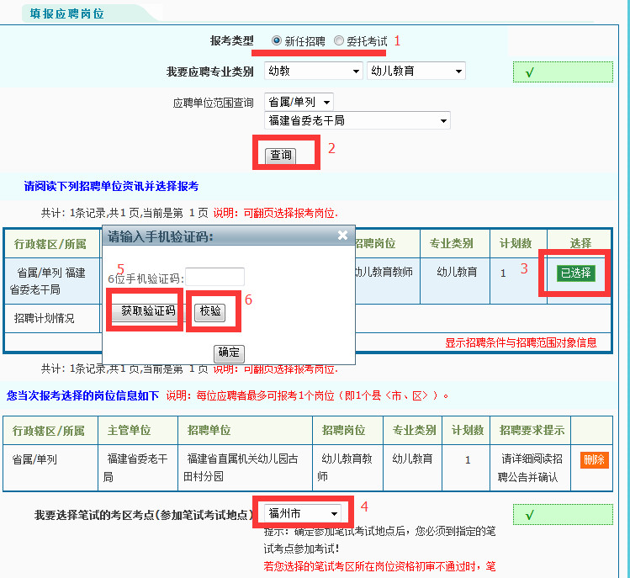Click the 查询 search button
This screenshot has height=578, width=630.
[x=281, y=155]
